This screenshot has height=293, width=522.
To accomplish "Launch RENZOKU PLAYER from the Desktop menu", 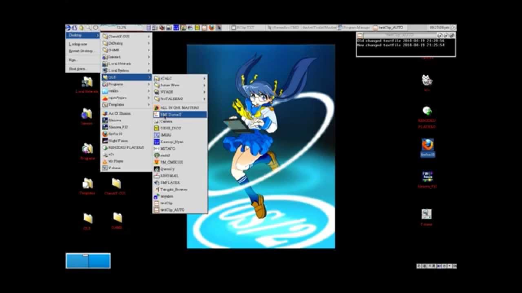I will click(x=126, y=147).
